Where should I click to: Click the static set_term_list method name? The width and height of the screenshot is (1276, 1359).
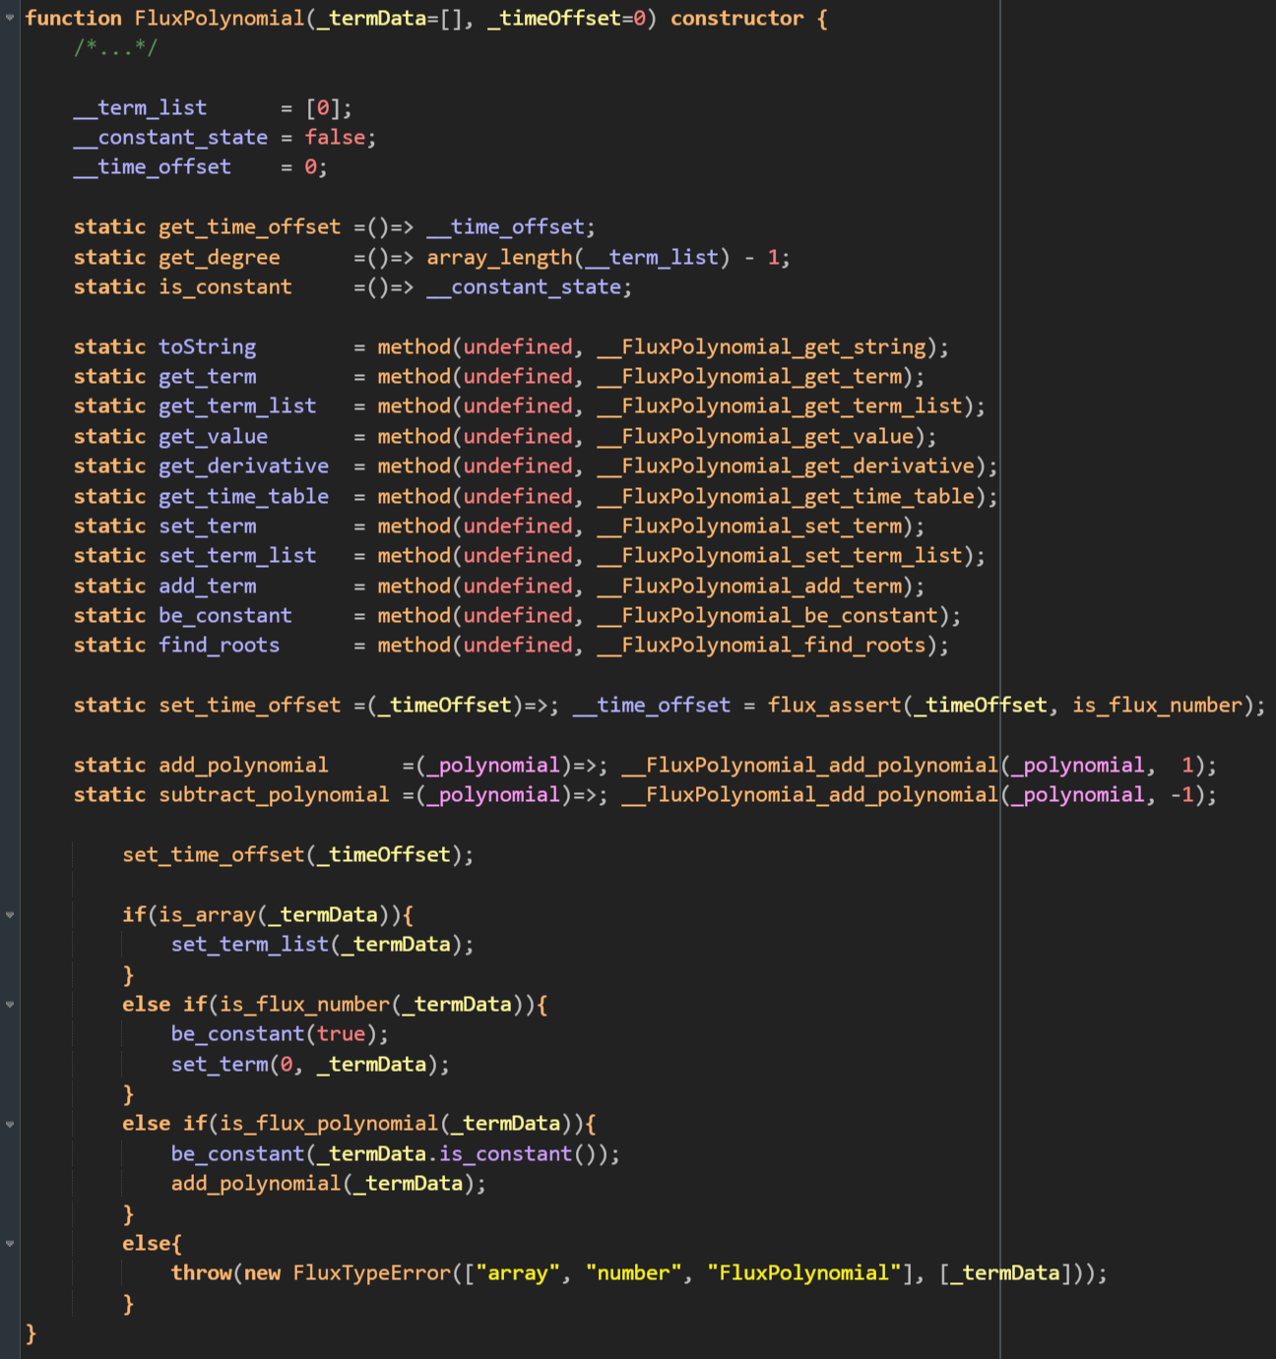[238, 555]
